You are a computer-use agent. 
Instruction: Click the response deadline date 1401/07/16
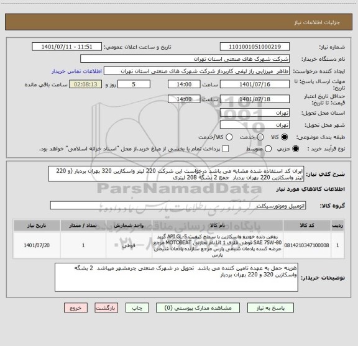(x=255, y=84)
